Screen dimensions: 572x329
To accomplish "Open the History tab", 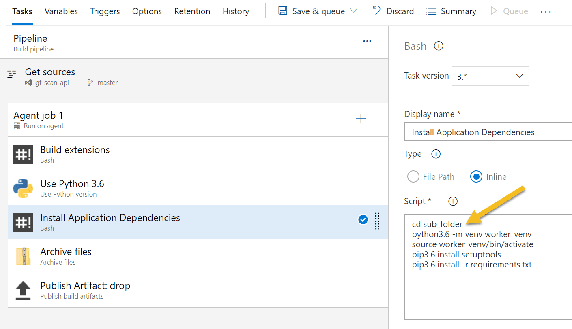I will pyautogui.click(x=236, y=11).
